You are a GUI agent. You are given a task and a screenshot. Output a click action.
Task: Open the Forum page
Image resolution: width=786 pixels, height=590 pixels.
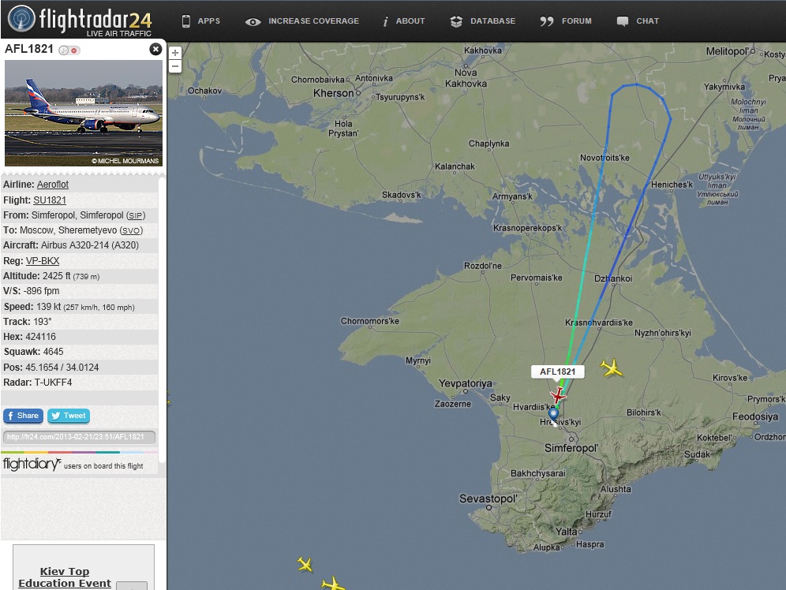coord(567,21)
